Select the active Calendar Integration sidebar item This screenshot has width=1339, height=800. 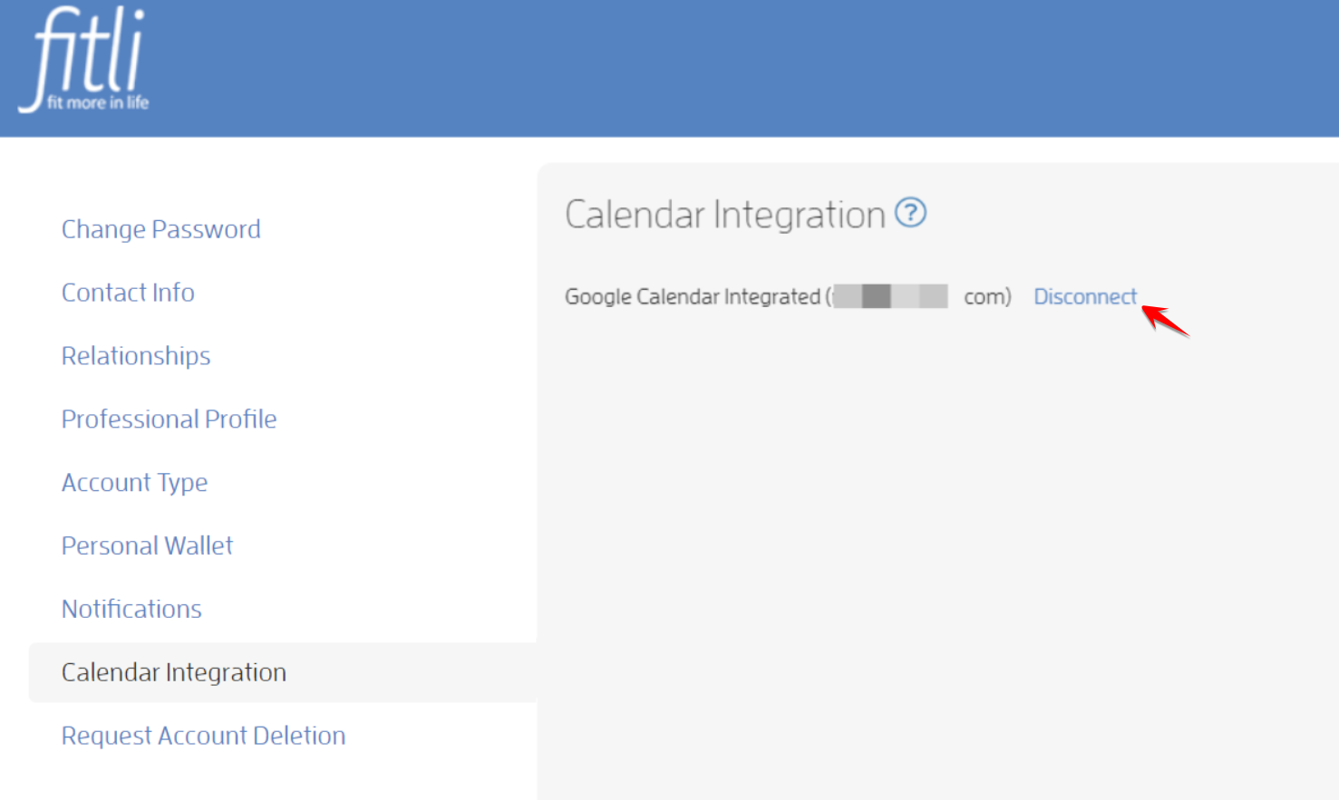click(283, 672)
